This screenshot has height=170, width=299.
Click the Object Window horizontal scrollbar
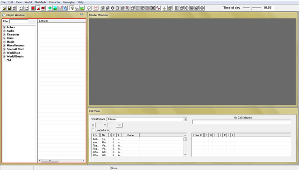tap(61, 161)
